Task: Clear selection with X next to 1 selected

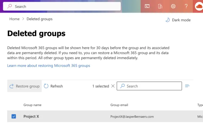Action: [113, 86]
